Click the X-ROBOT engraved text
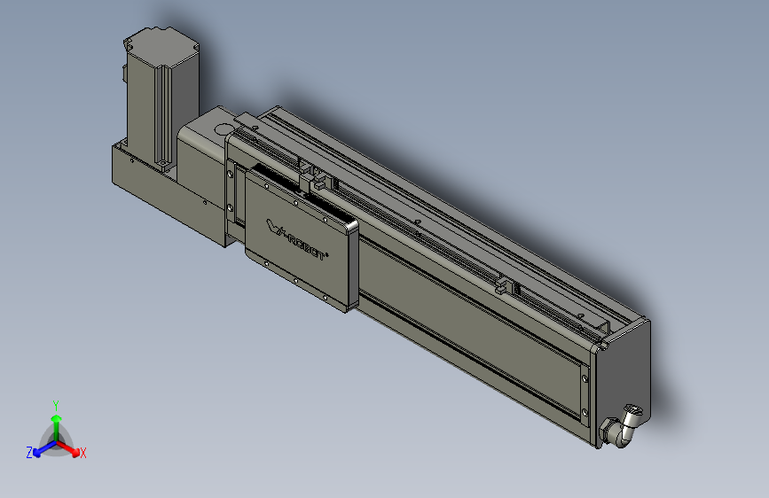 297,239
